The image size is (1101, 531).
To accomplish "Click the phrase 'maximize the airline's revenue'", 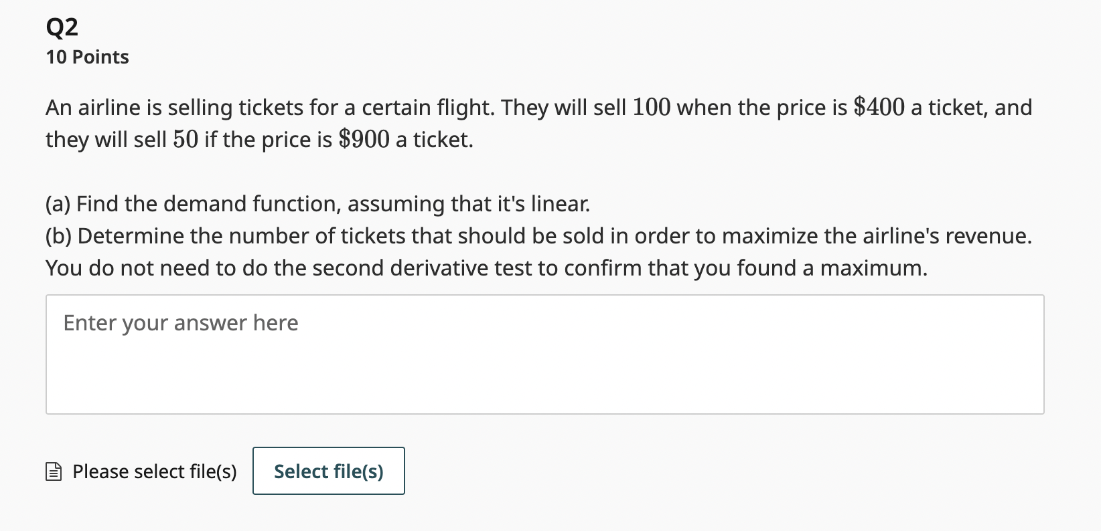I will click(876, 236).
